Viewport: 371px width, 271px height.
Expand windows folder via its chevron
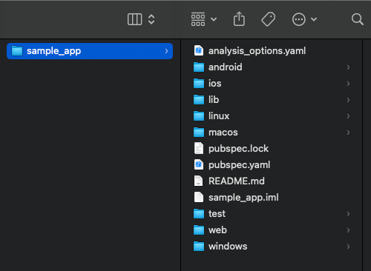348,247
